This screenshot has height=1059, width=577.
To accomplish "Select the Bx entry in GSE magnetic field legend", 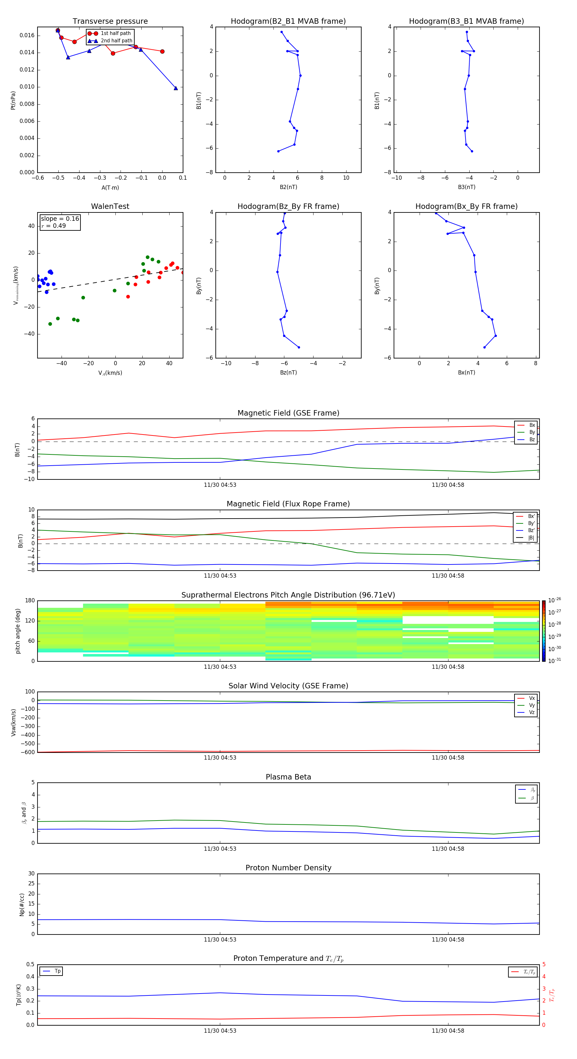I will pos(526,425).
